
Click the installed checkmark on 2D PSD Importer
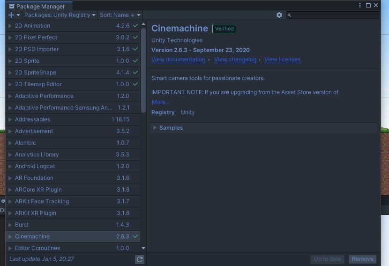click(x=135, y=49)
